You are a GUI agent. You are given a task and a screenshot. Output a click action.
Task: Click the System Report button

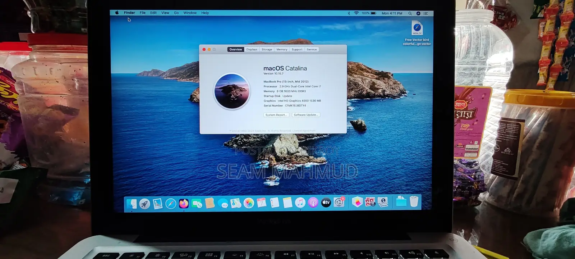276,115
